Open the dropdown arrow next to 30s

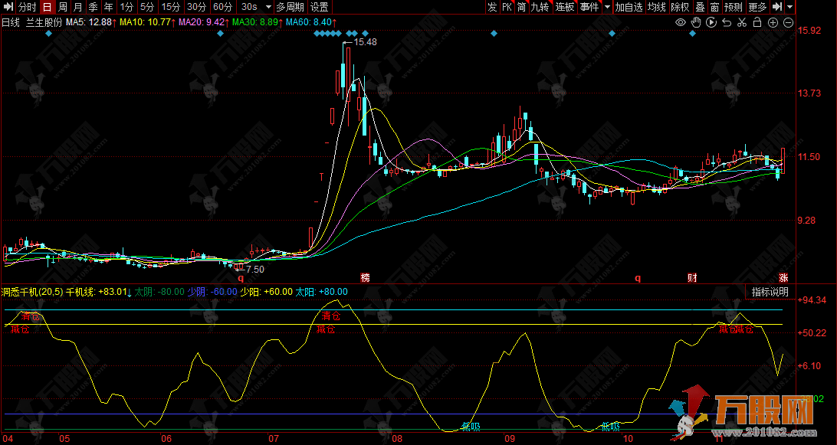point(264,7)
